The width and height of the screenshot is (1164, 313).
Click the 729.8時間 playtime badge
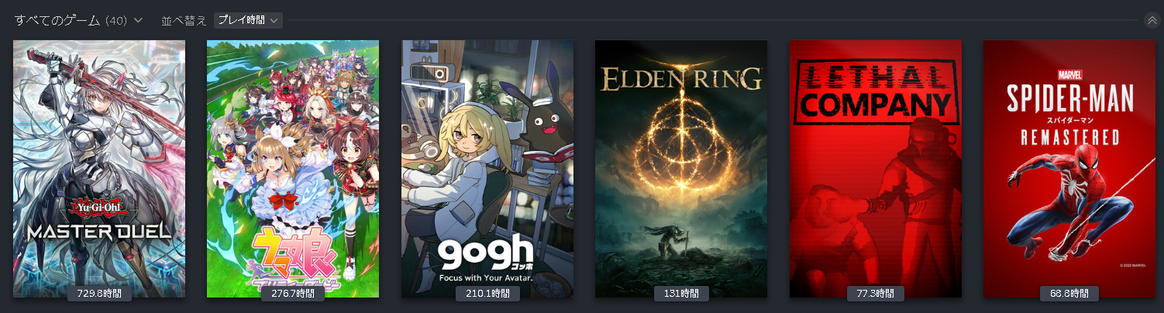click(99, 294)
